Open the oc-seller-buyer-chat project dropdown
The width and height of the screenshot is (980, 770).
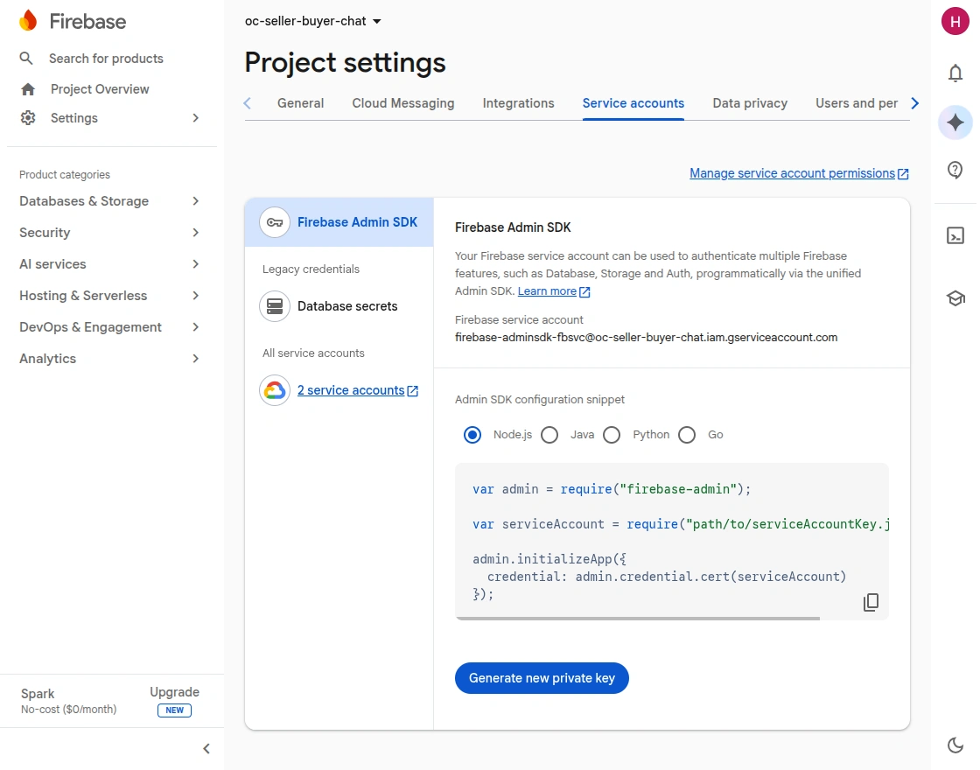point(313,21)
